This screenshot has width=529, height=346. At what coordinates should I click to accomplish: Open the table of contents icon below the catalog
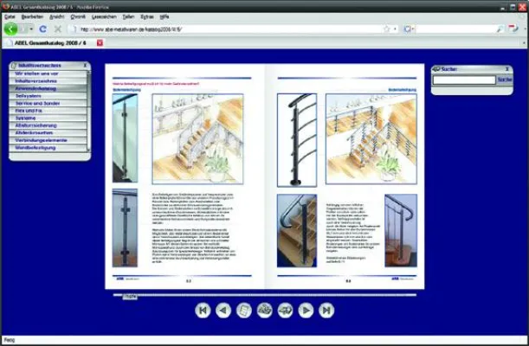click(244, 311)
